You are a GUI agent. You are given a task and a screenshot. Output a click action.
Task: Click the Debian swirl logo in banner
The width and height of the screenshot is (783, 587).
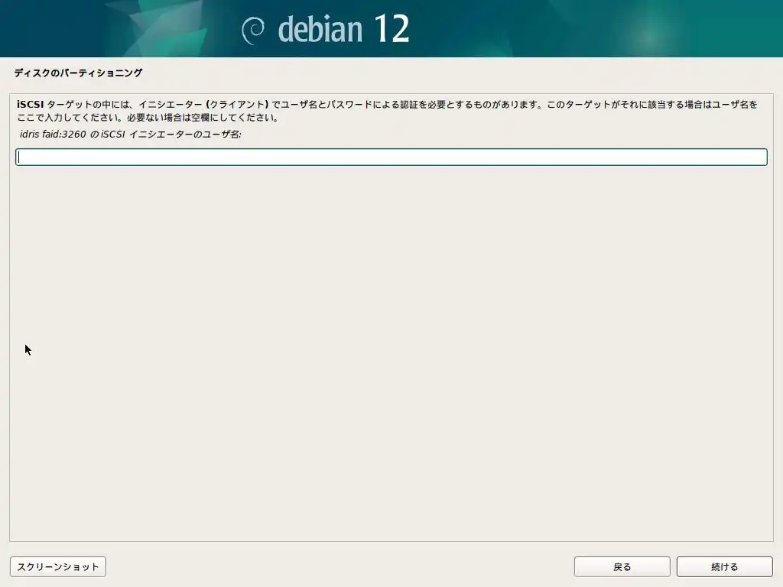[x=253, y=31]
